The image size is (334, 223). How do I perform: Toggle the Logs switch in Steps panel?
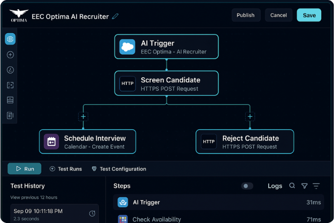pyautogui.click(x=247, y=186)
